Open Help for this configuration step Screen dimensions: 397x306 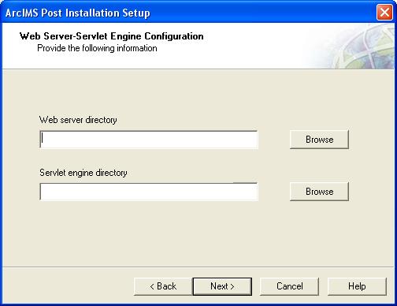coord(357,286)
